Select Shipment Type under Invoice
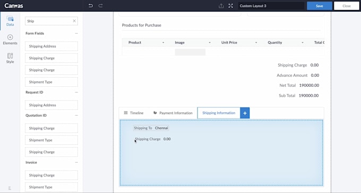 [51, 187]
